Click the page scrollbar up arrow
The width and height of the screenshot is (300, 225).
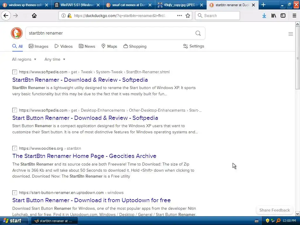pos(297,24)
